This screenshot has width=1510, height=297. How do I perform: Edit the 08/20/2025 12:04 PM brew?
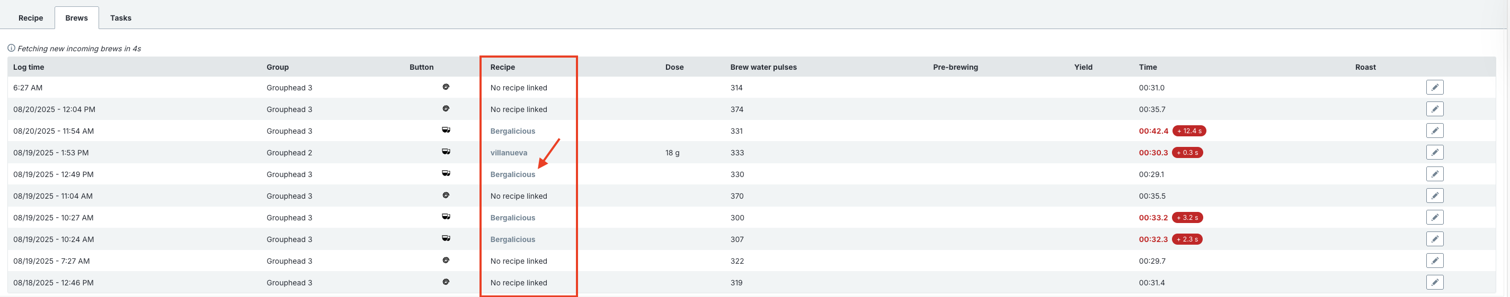[1434, 109]
